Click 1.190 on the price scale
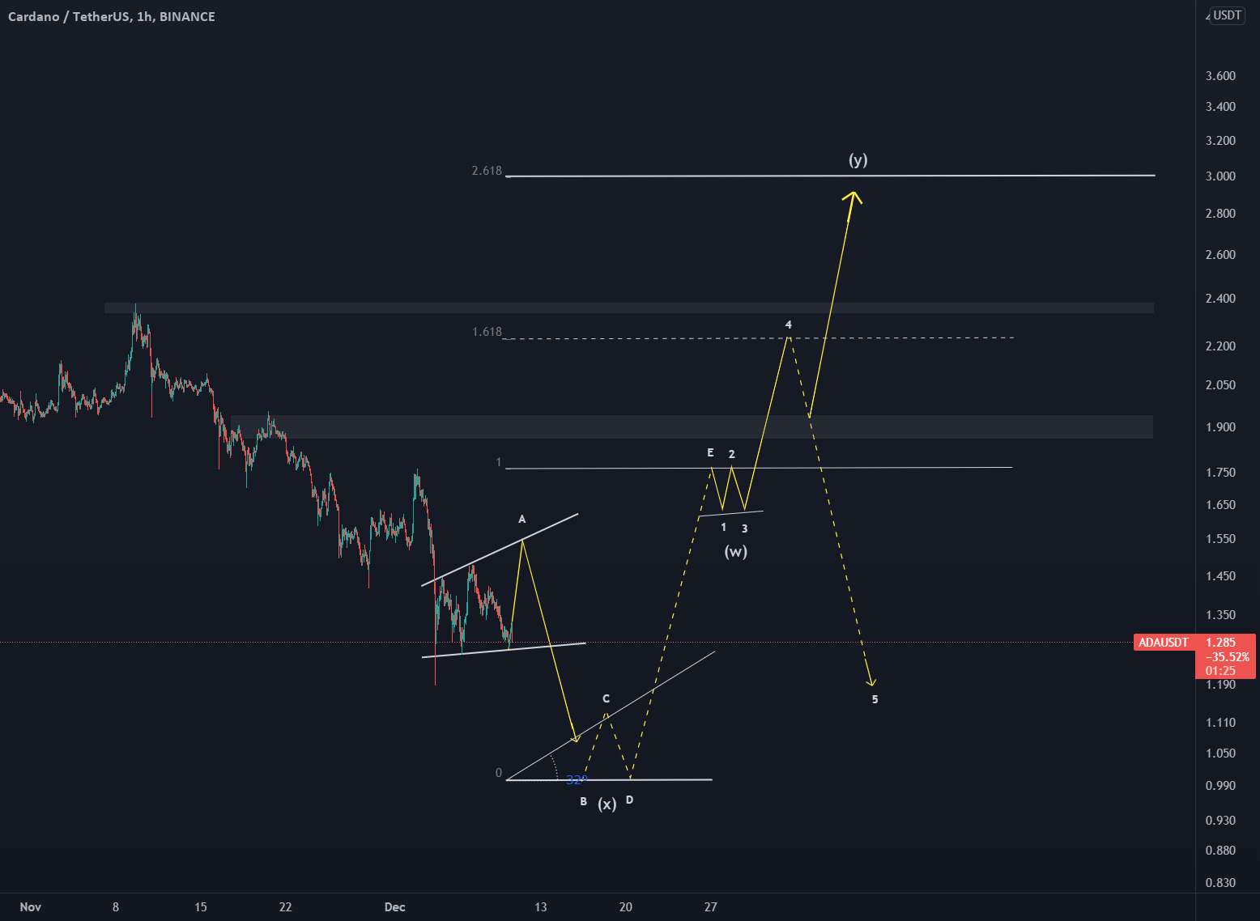1260x921 pixels. [x=1220, y=685]
